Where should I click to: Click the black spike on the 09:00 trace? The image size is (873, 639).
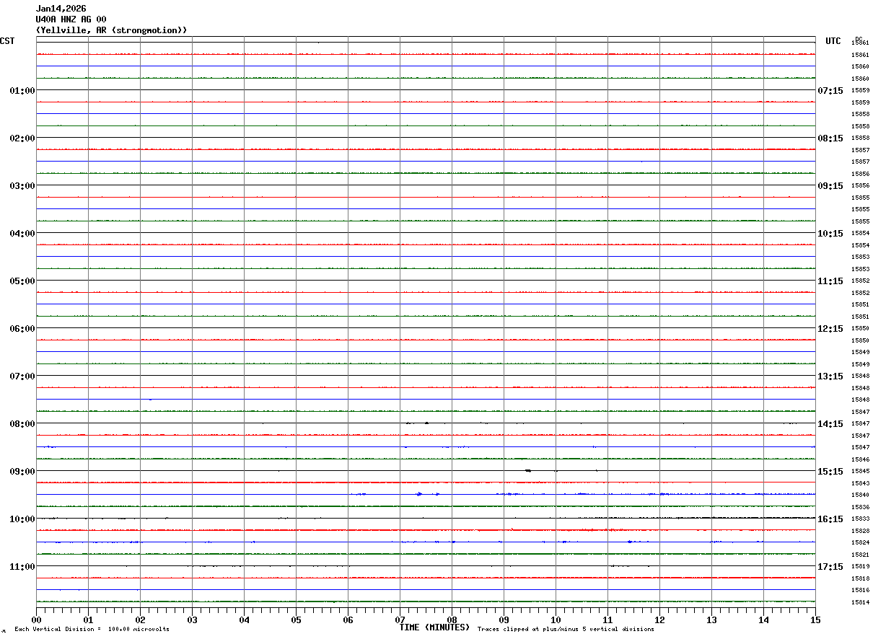click(528, 470)
